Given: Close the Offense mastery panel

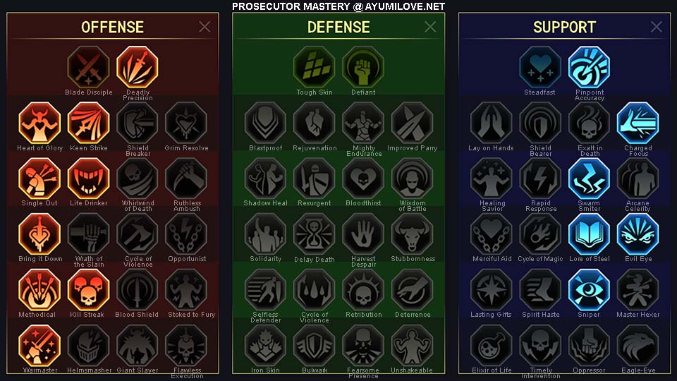Looking at the screenshot, I should click(205, 27).
